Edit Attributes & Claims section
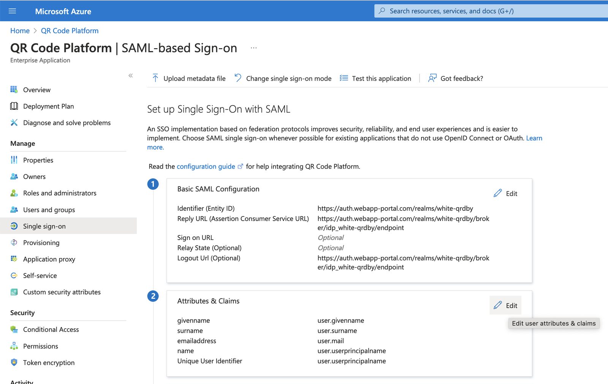Image resolution: width=608 pixels, height=384 pixels. point(505,305)
